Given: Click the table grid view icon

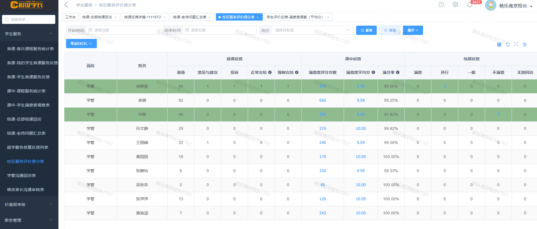Looking at the screenshot, I should point(499,45).
